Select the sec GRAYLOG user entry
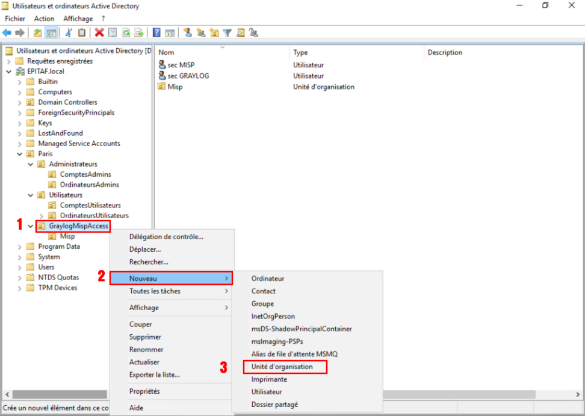This screenshot has height=416, width=585. (188, 76)
